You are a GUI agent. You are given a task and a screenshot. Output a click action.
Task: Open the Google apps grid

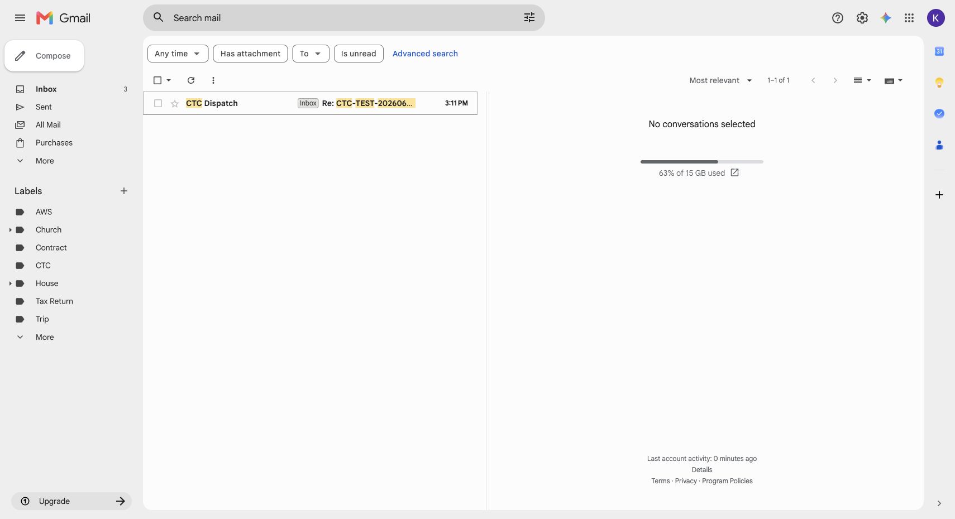[x=909, y=18]
